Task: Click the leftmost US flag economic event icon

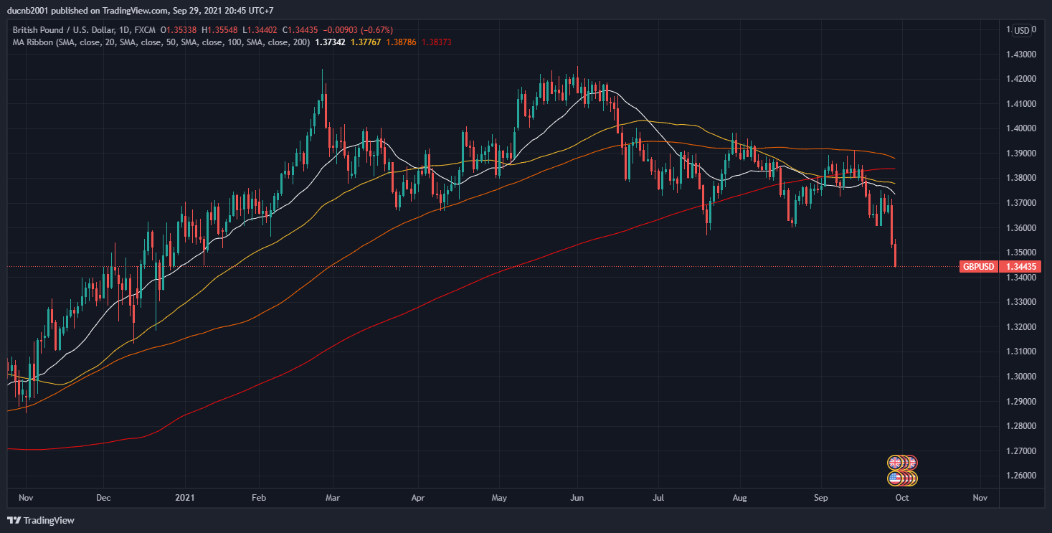Action: [x=894, y=478]
